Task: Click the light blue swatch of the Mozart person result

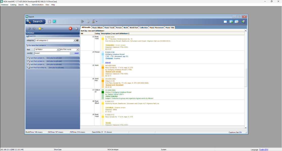Action: [x=103, y=54]
